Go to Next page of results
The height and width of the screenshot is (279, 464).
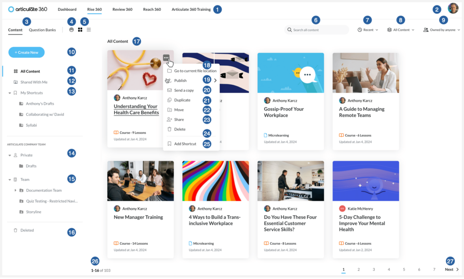[x=451, y=269]
